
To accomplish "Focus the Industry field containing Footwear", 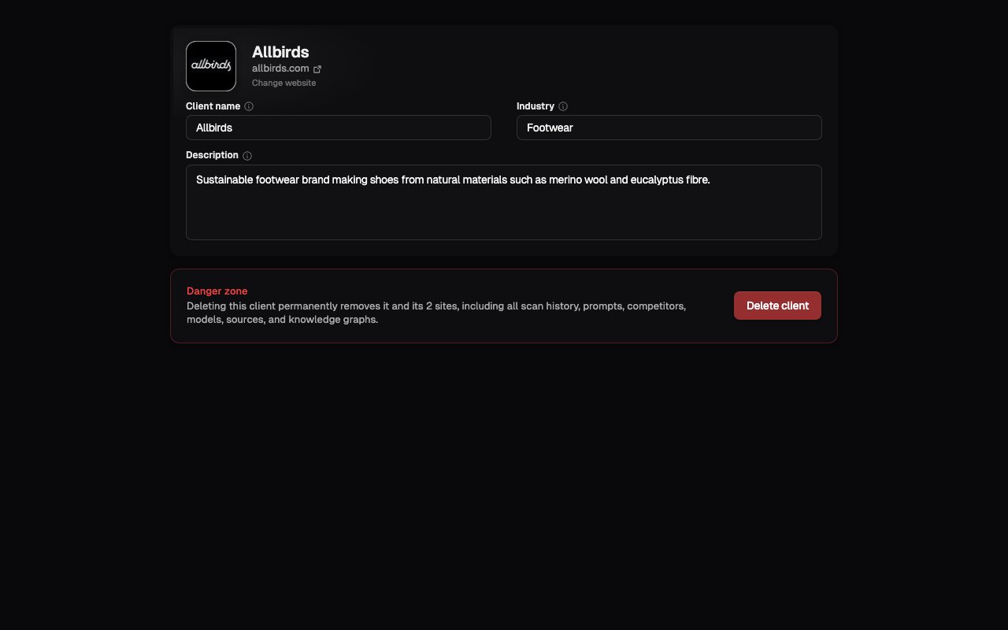I will pyautogui.click(x=669, y=128).
